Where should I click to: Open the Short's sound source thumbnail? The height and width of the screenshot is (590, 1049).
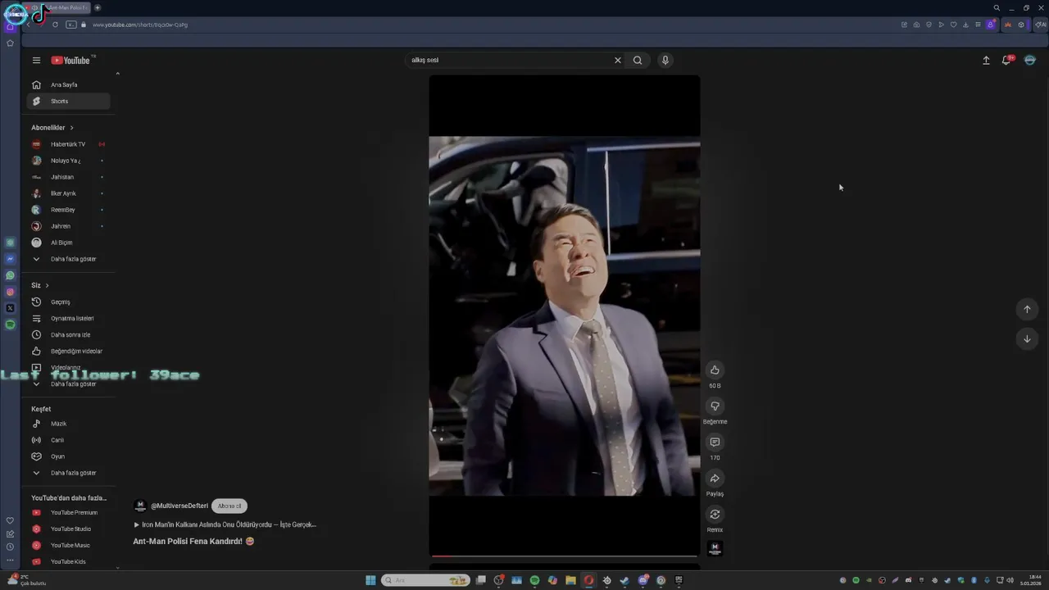tap(715, 548)
